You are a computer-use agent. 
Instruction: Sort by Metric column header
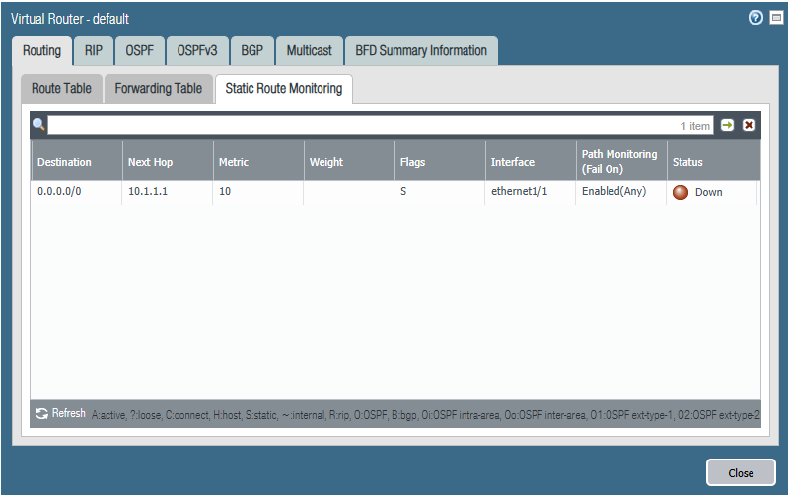pyautogui.click(x=258, y=162)
